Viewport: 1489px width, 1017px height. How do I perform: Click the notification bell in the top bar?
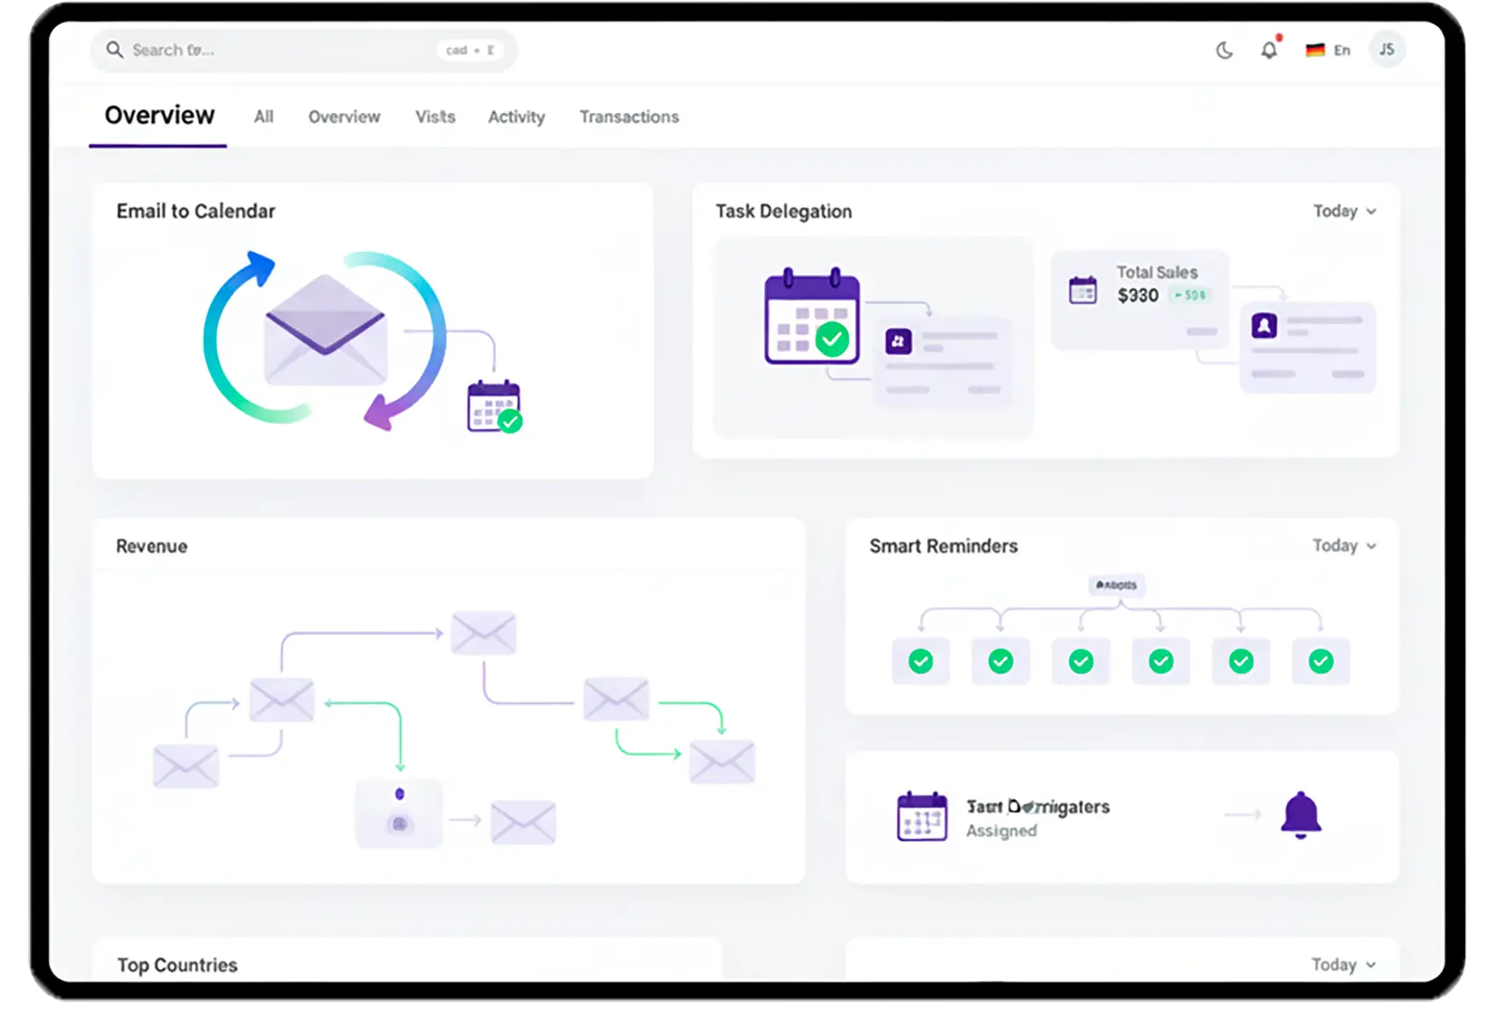pyautogui.click(x=1269, y=50)
